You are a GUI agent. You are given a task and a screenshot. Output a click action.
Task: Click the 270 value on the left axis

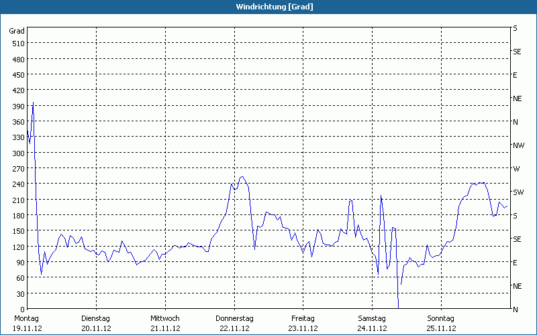point(19,169)
